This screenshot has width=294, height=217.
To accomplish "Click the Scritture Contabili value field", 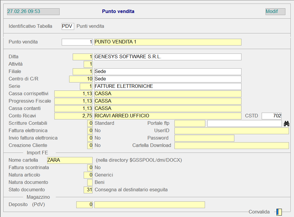I will 90,123.
